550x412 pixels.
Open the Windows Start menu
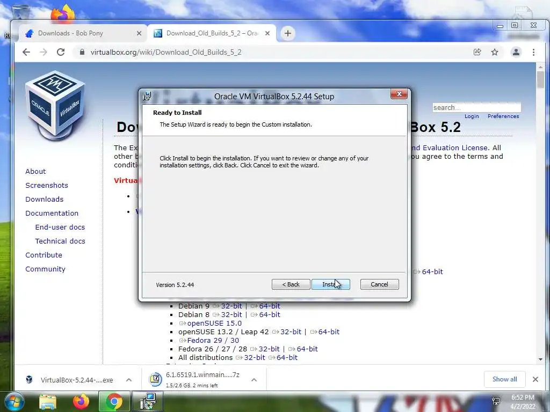coord(14,401)
